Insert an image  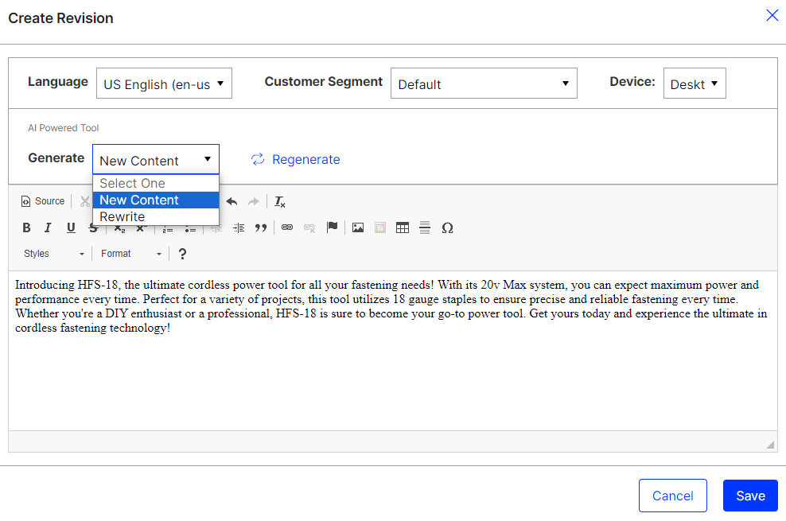click(358, 228)
